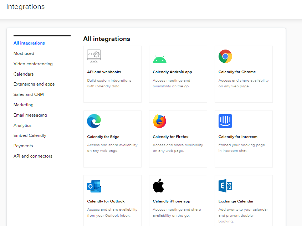Viewport: 302px width, 226px height.
Task: Click the blue Intercom logo icon
Action: click(x=225, y=121)
